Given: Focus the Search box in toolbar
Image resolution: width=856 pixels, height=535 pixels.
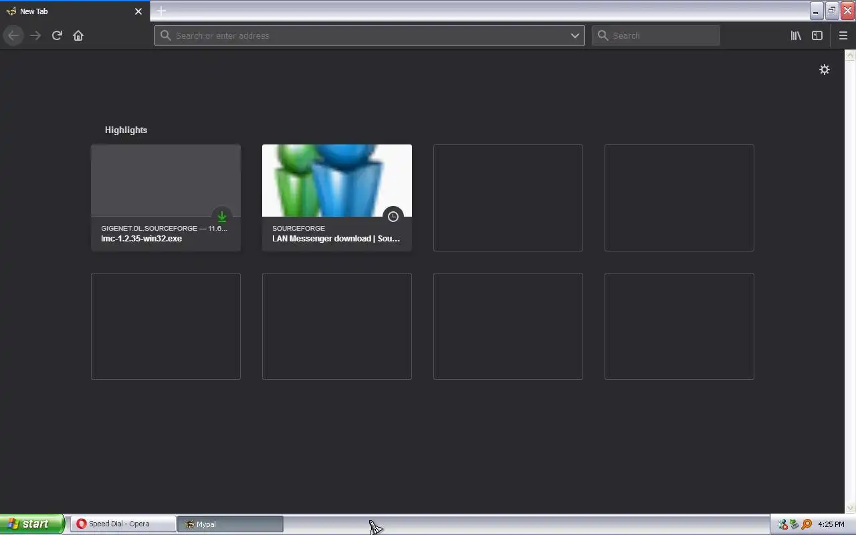Looking at the screenshot, I should coord(655,35).
